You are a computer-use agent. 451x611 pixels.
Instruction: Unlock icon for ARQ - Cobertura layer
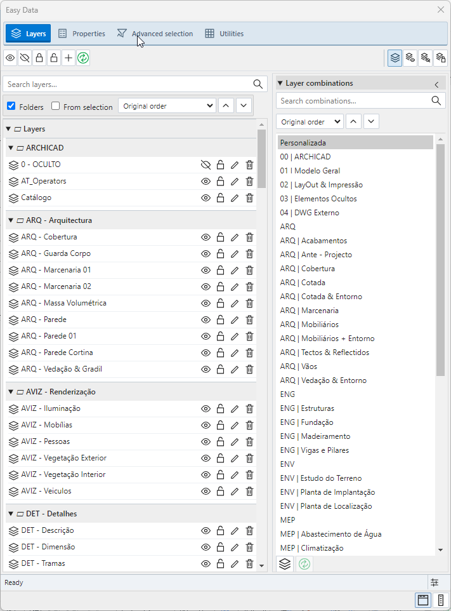[220, 237]
